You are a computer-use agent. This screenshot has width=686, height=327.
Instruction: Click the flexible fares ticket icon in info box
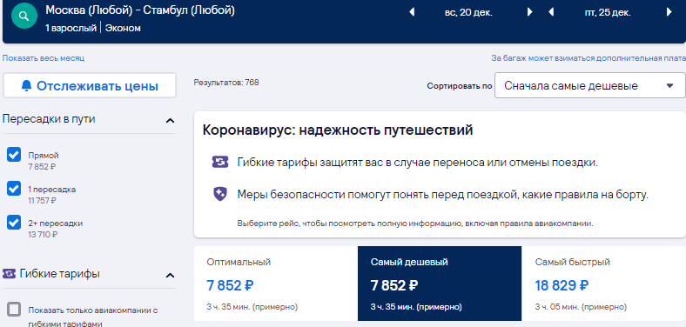tap(220, 162)
